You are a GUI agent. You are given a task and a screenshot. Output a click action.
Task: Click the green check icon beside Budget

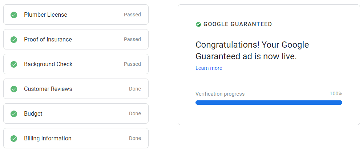point(14,114)
